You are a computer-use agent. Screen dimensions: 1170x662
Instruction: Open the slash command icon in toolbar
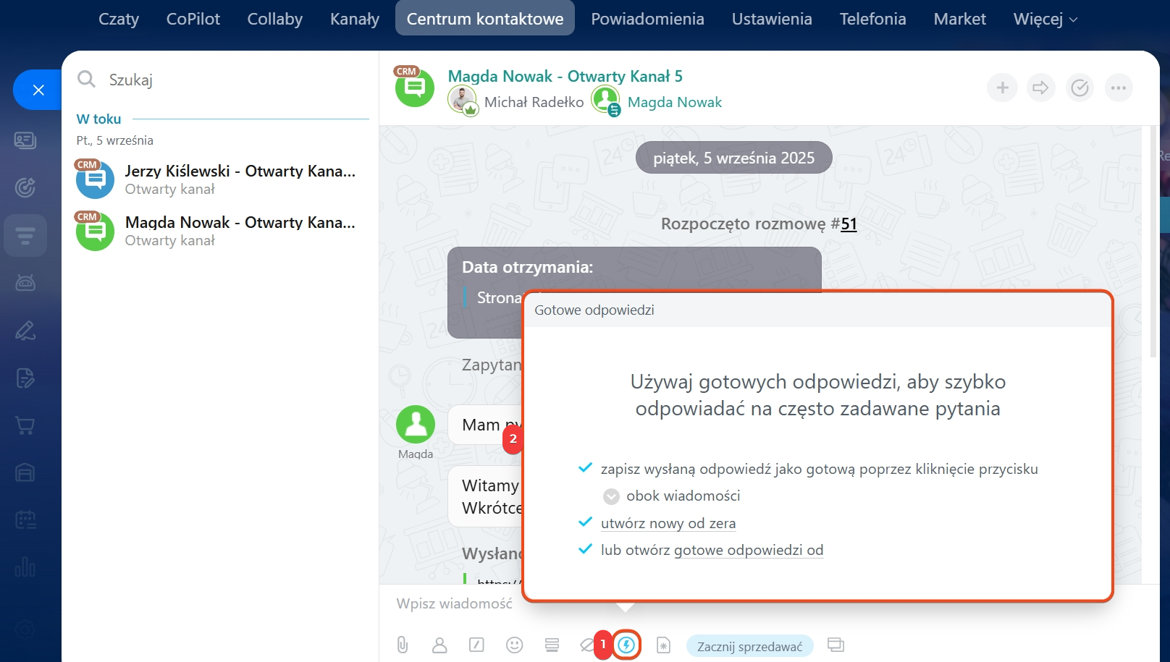point(476,645)
